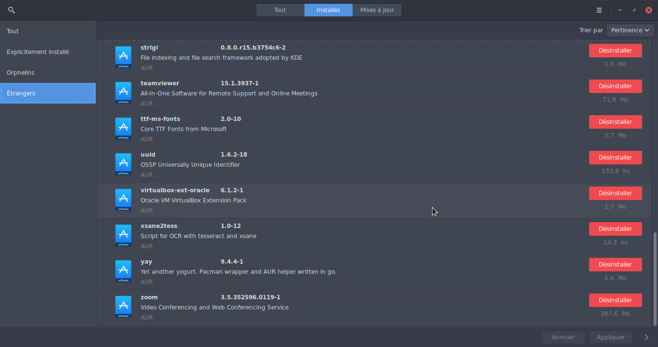Uninstall virtualbox-ext-oracle with Désinstaller
This screenshot has width=658, height=347.
coord(616,193)
